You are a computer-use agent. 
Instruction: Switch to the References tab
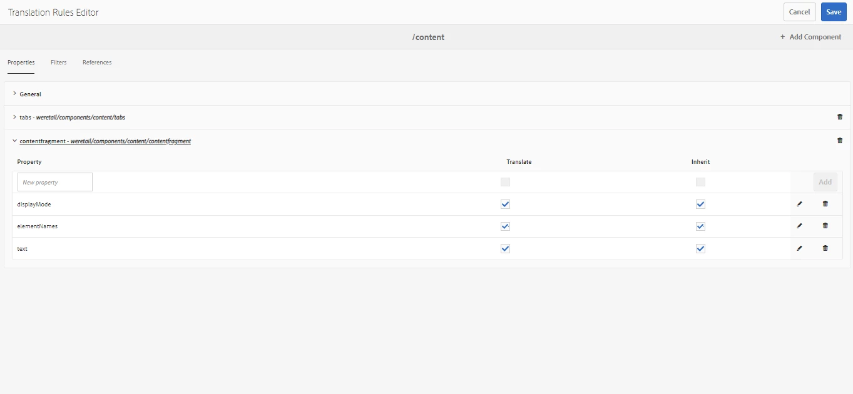(x=97, y=63)
